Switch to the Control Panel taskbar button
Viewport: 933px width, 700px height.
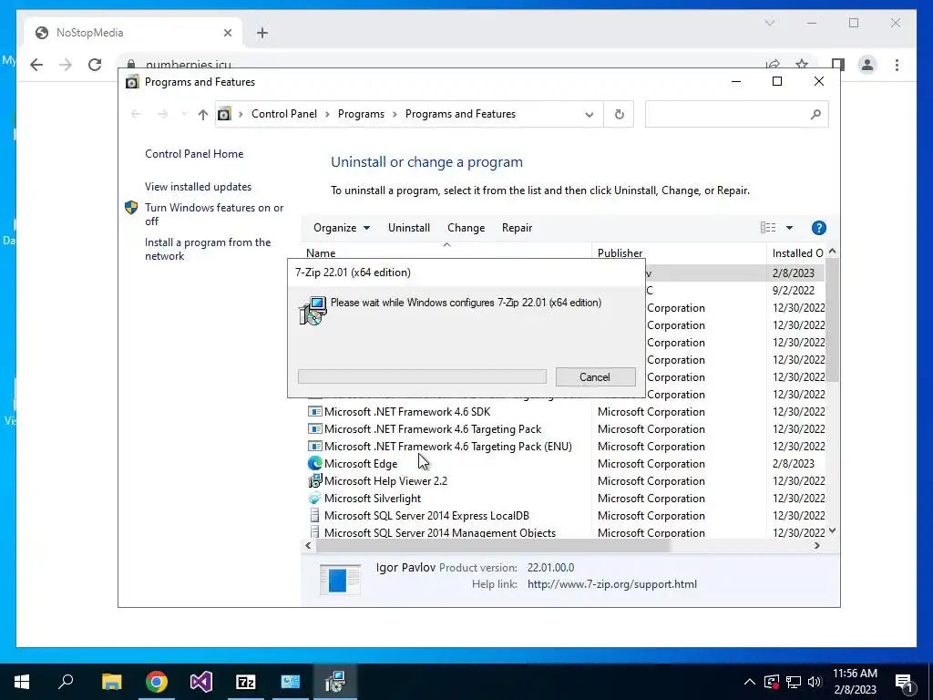[291, 682]
